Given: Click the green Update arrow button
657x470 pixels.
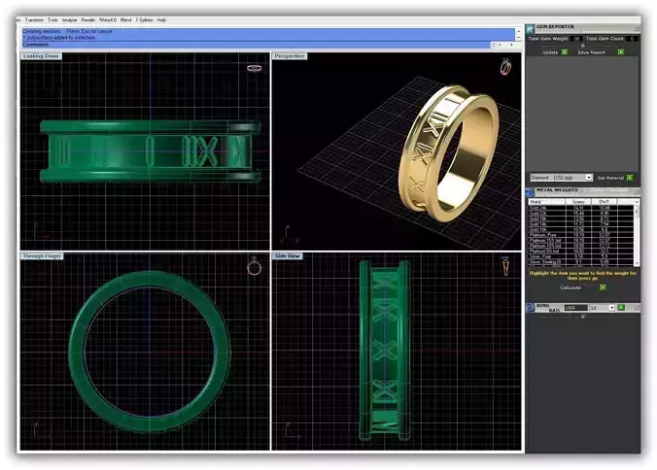Looking at the screenshot, I should click(565, 52).
